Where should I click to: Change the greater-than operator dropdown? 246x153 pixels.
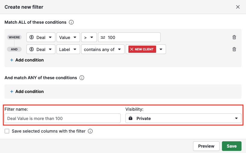(89, 37)
